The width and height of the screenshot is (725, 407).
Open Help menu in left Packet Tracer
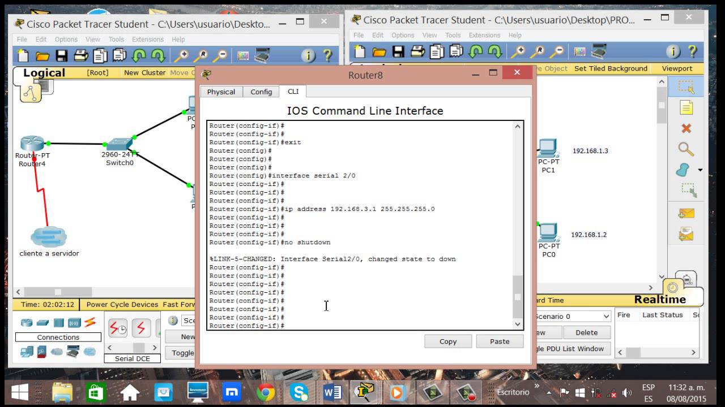point(178,40)
